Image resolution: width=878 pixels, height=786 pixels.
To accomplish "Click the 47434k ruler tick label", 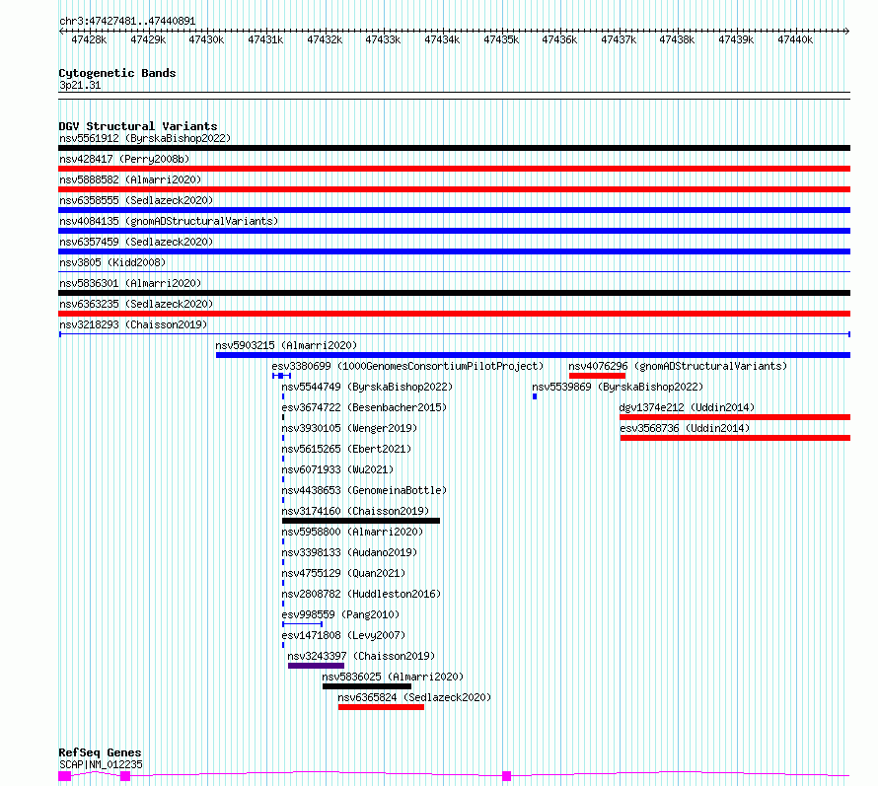I will pyautogui.click(x=442, y=39).
